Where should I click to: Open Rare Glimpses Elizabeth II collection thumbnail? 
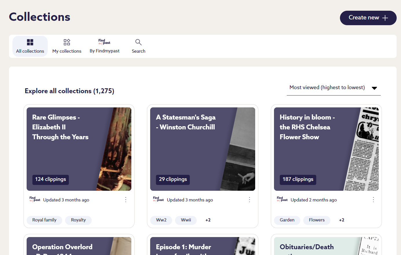79,149
